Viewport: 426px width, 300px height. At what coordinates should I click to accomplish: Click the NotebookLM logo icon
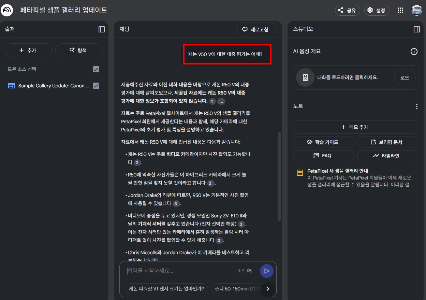(x=7, y=10)
